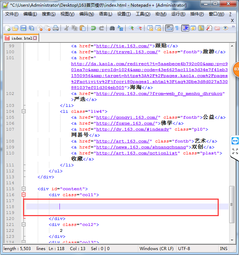This screenshot has height=255, width=239.
Task: Open the 编辑(E) menu
Action: 30,14
